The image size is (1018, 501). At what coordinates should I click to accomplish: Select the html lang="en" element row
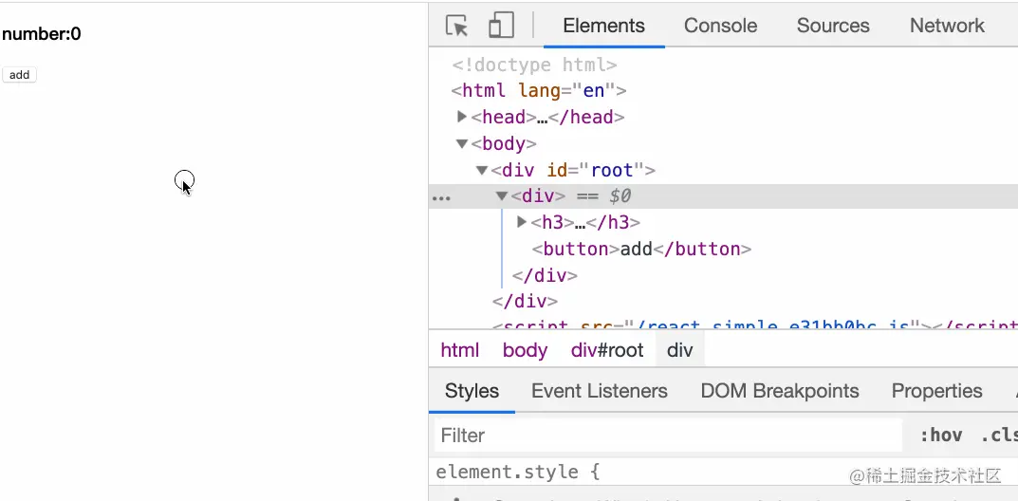click(539, 90)
